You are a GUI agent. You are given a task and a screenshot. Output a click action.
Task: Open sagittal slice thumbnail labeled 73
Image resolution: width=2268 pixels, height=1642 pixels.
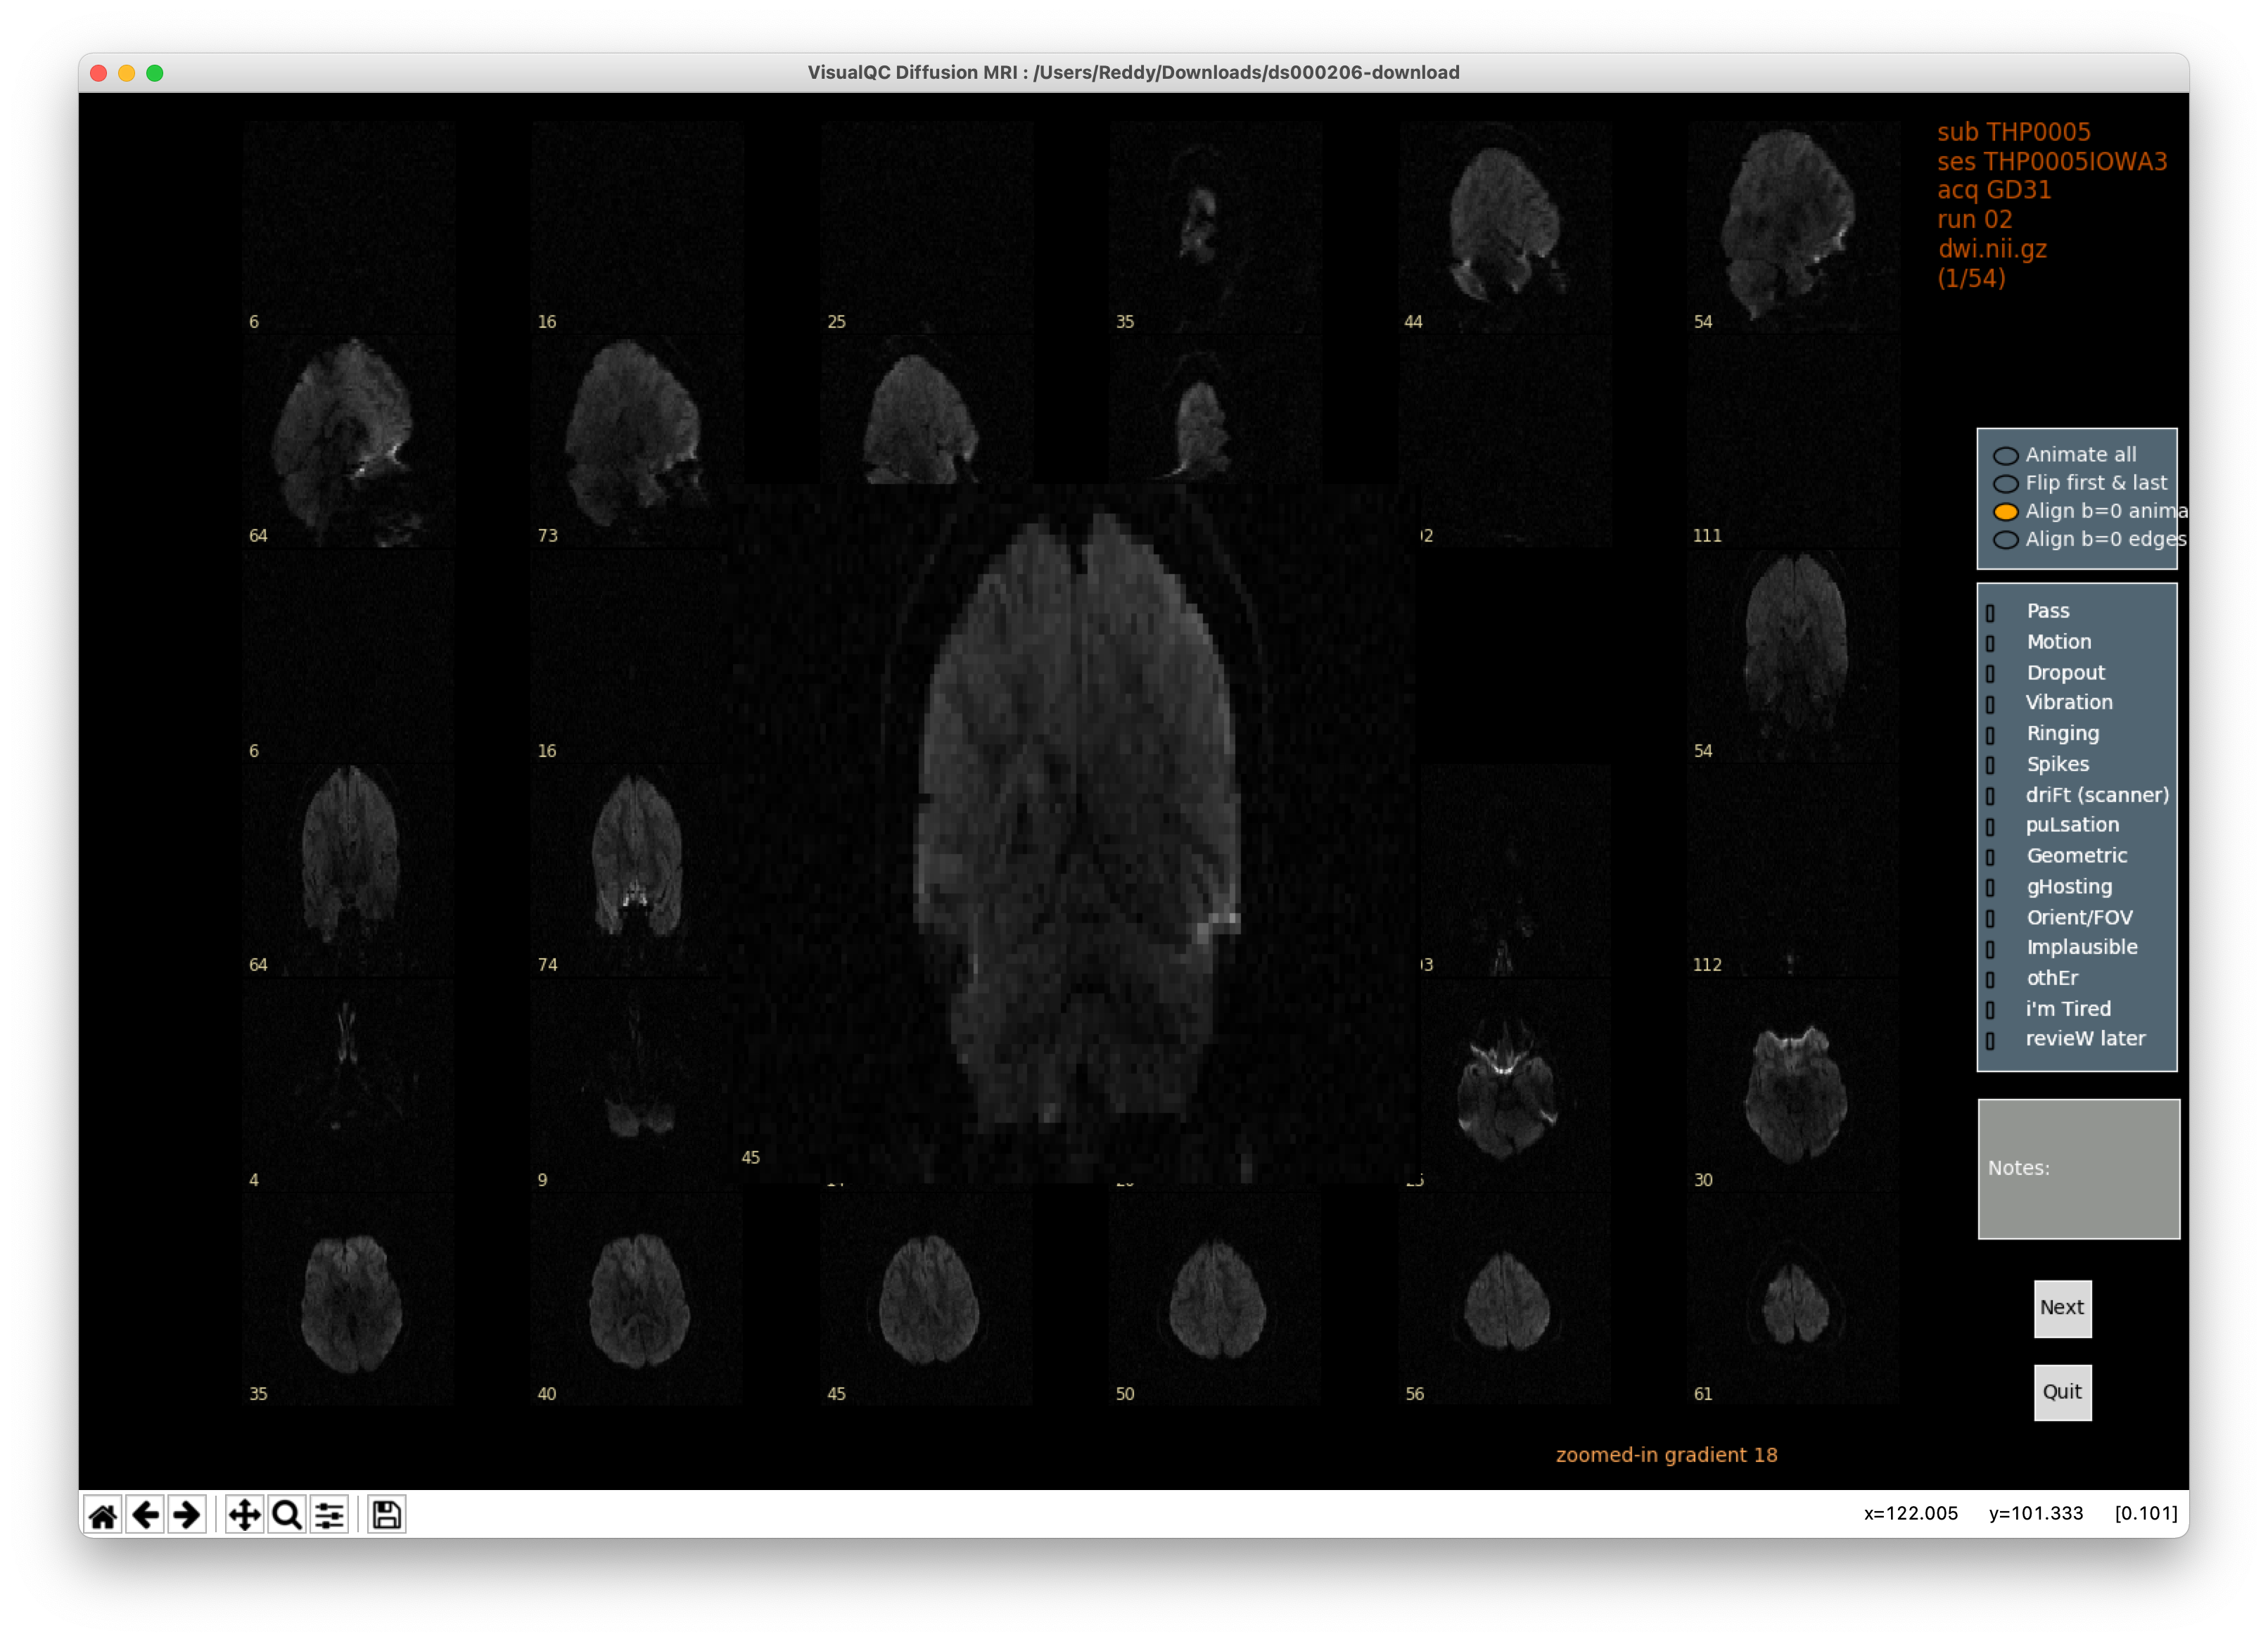tap(637, 441)
